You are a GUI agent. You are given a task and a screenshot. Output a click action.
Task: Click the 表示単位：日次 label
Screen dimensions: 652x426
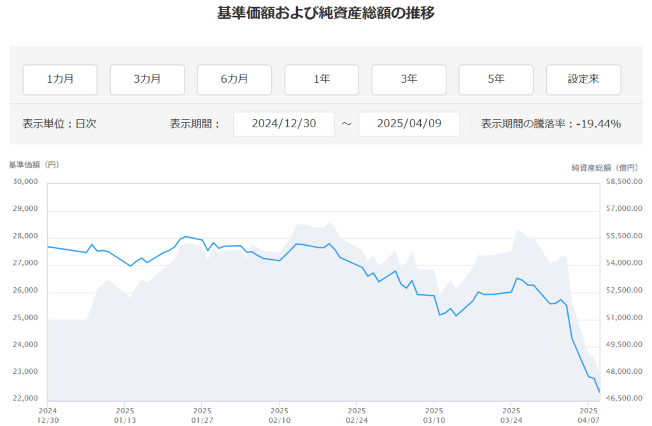(x=59, y=124)
